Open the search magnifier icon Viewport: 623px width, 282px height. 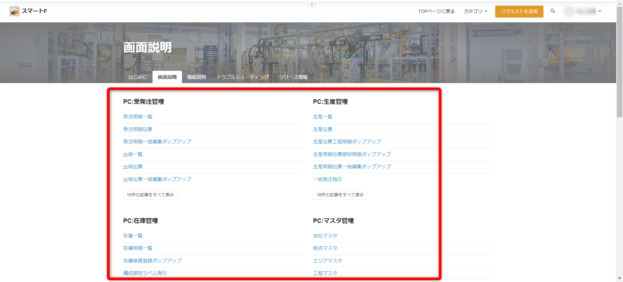point(553,11)
